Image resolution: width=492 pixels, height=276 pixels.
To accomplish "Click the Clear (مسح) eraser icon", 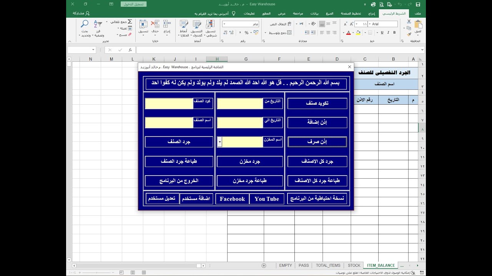I will 130,34.
